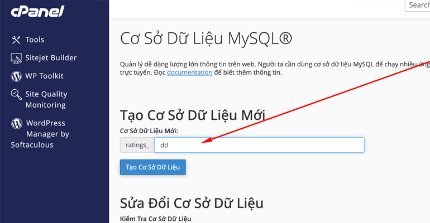Open Sitejet Builder in the sidebar
430x223 pixels.
tap(51, 58)
